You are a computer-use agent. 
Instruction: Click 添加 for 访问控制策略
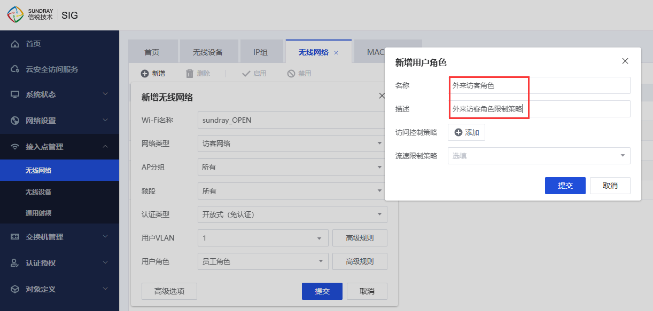[x=467, y=132]
